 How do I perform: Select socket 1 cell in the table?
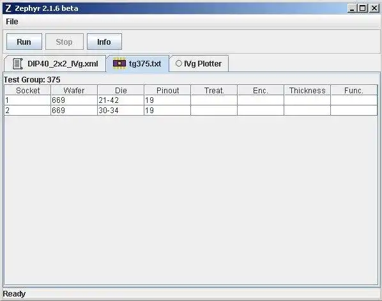tap(27, 100)
